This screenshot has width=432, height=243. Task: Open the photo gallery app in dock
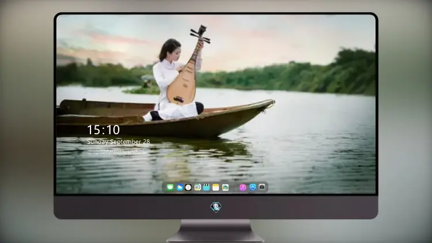coord(225,187)
